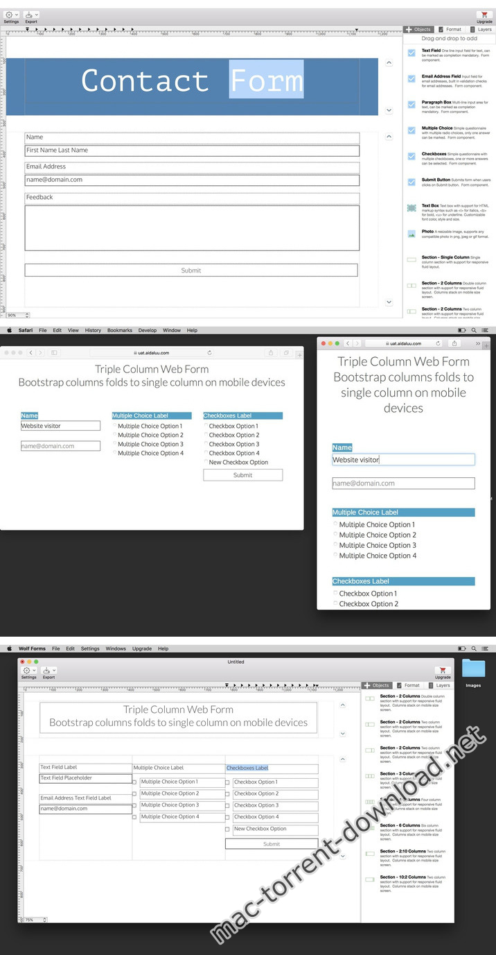Click up chevron beside the Contact Form header

click(x=389, y=62)
